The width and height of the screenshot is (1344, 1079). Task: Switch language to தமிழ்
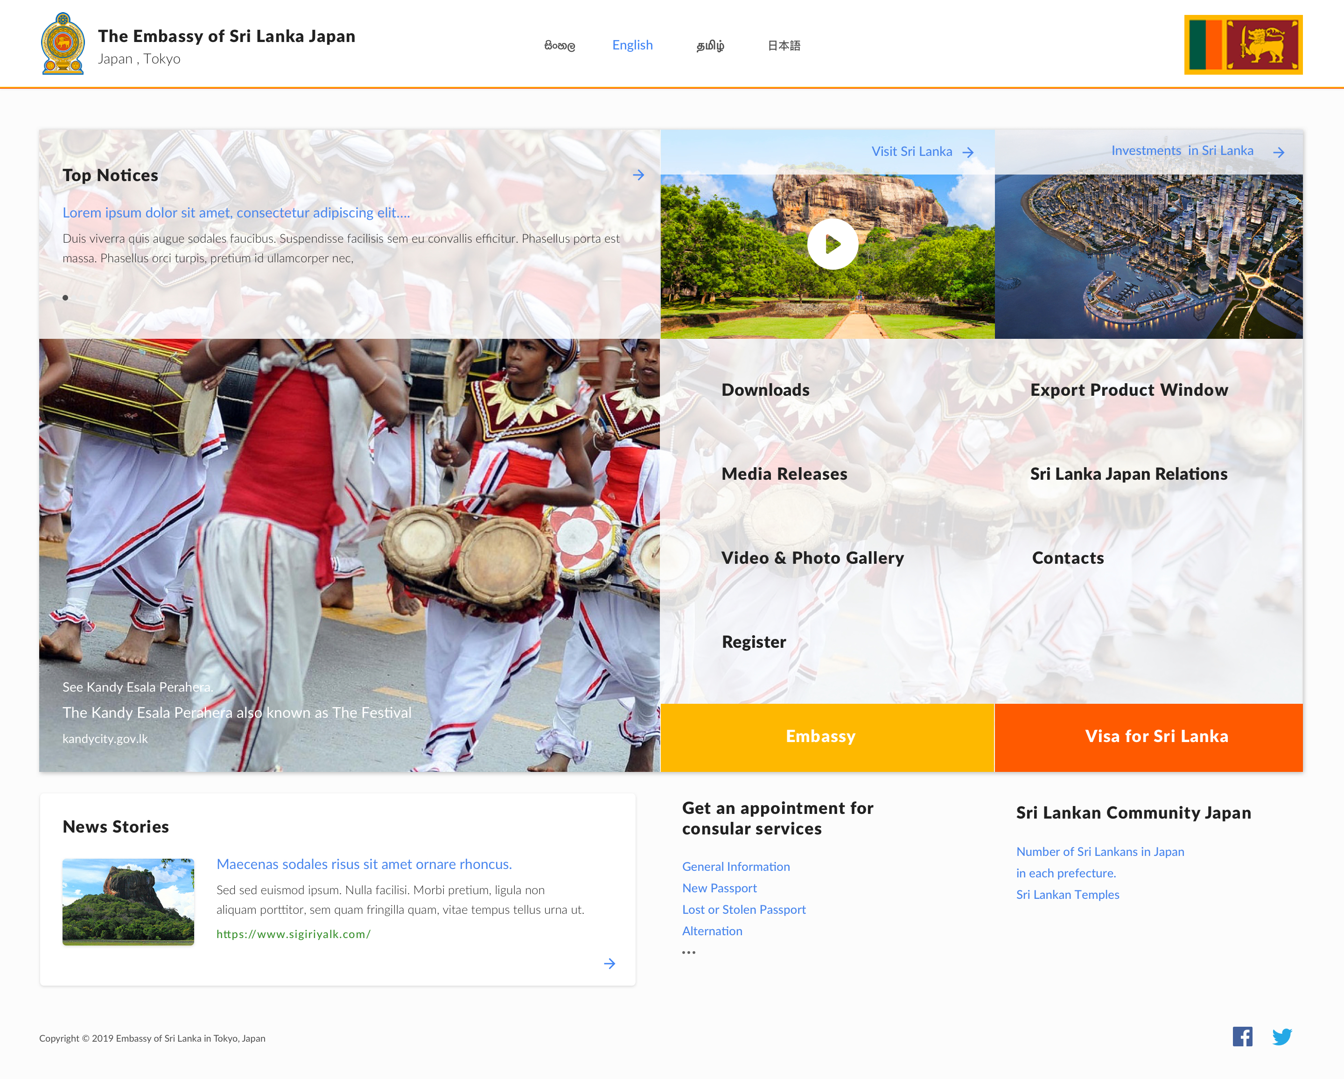710,46
